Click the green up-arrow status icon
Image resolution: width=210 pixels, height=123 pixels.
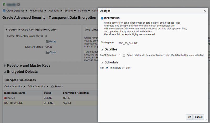(x=4, y=4)
